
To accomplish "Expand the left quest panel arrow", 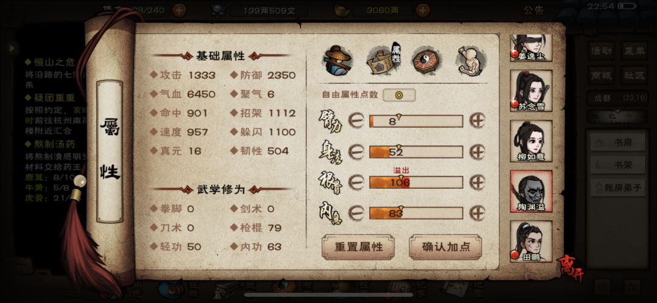I will (x=12, y=48).
